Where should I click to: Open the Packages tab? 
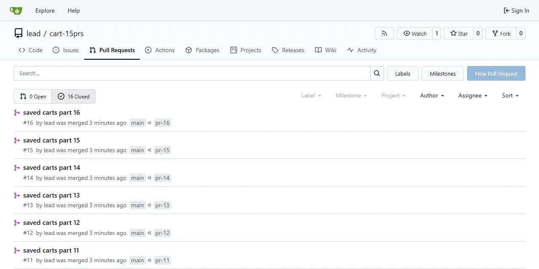[203, 50]
